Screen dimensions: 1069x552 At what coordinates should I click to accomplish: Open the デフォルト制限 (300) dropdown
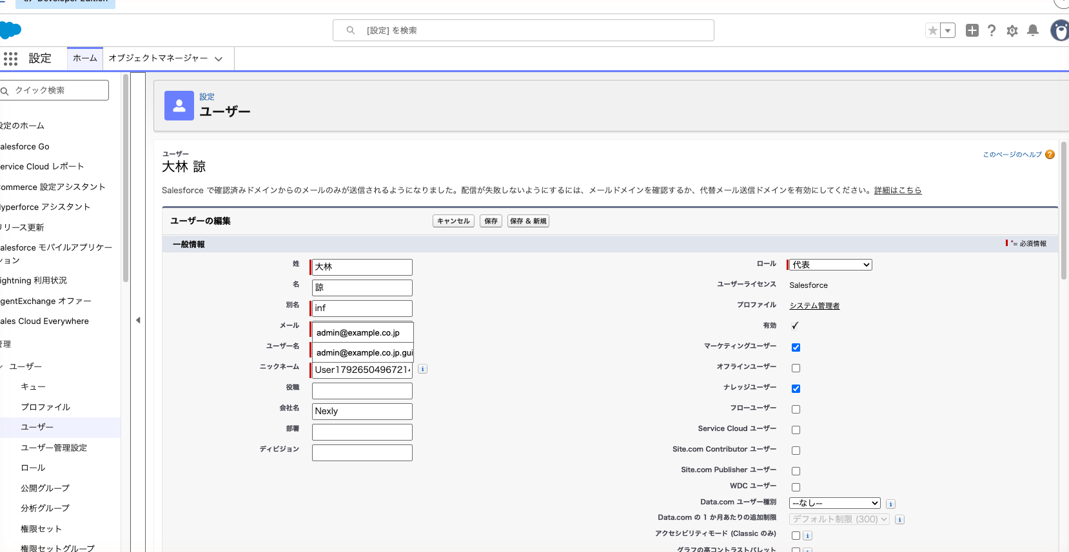(839, 519)
